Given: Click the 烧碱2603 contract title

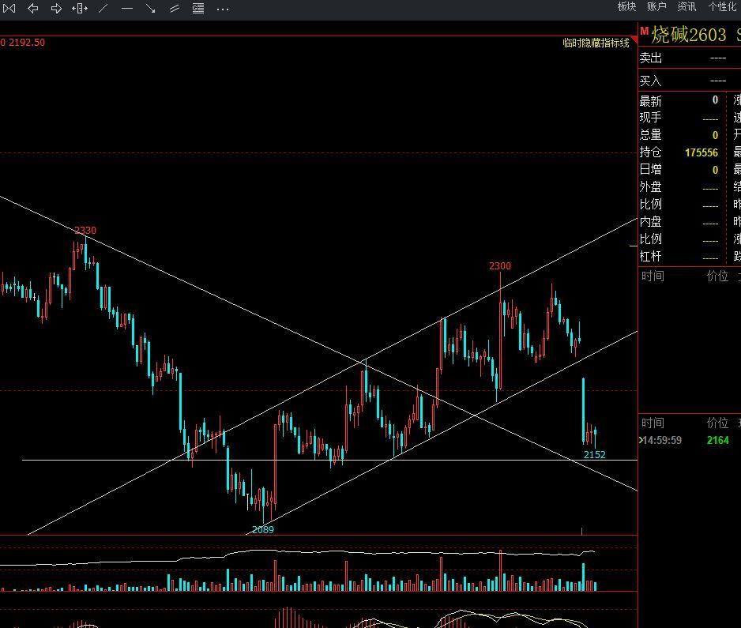Looking at the screenshot, I should [689, 35].
